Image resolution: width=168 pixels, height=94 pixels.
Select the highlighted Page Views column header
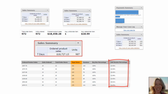click(76, 62)
